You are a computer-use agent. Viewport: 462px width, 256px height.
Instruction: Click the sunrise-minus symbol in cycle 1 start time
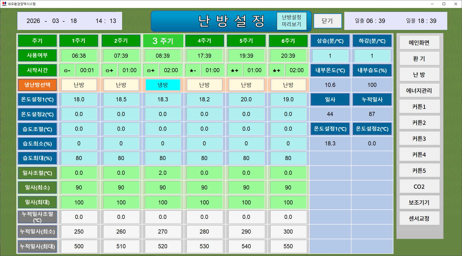[67, 70]
